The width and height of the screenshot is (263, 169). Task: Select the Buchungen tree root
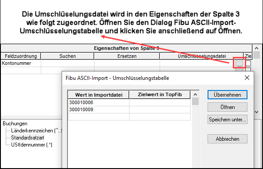tap(15, 124)
